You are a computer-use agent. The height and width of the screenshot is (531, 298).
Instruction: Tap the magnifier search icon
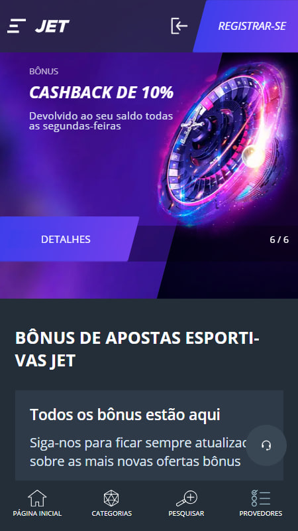click(x=187, y=498)
